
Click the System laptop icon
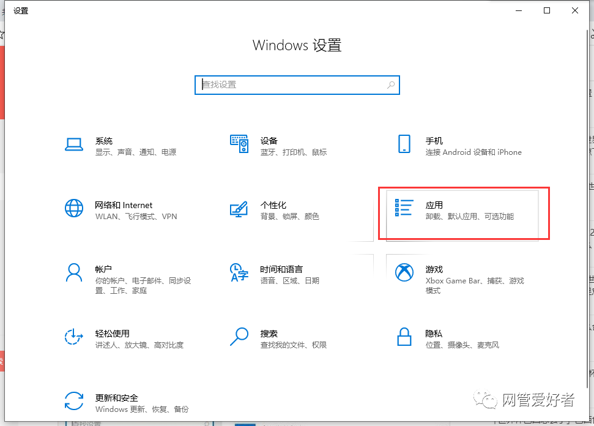click(x=74, y=144)
